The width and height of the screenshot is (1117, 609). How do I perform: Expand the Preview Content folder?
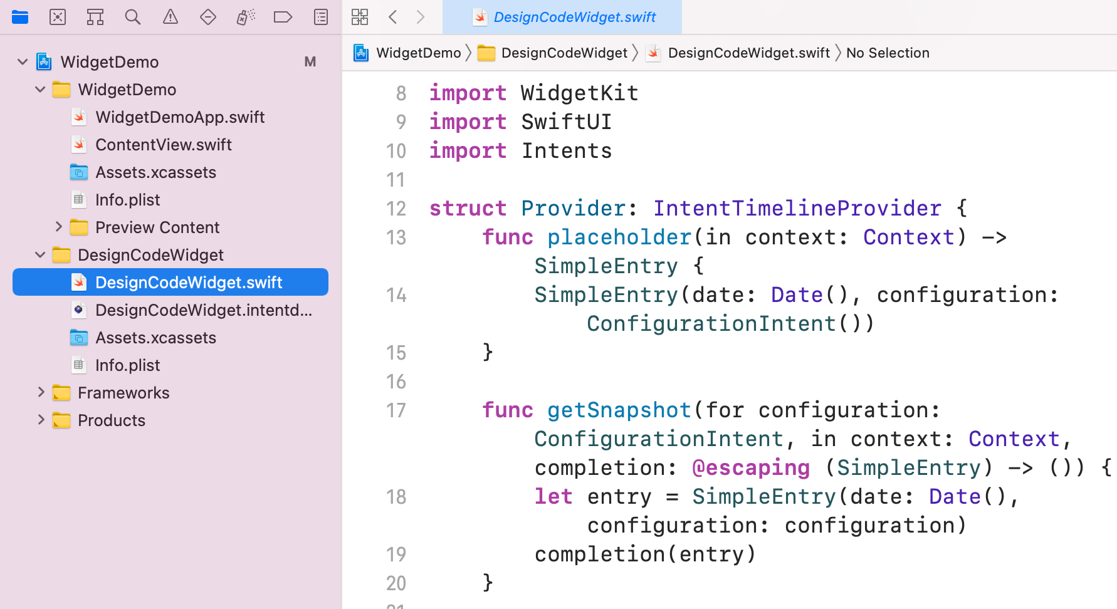point(58,227)
